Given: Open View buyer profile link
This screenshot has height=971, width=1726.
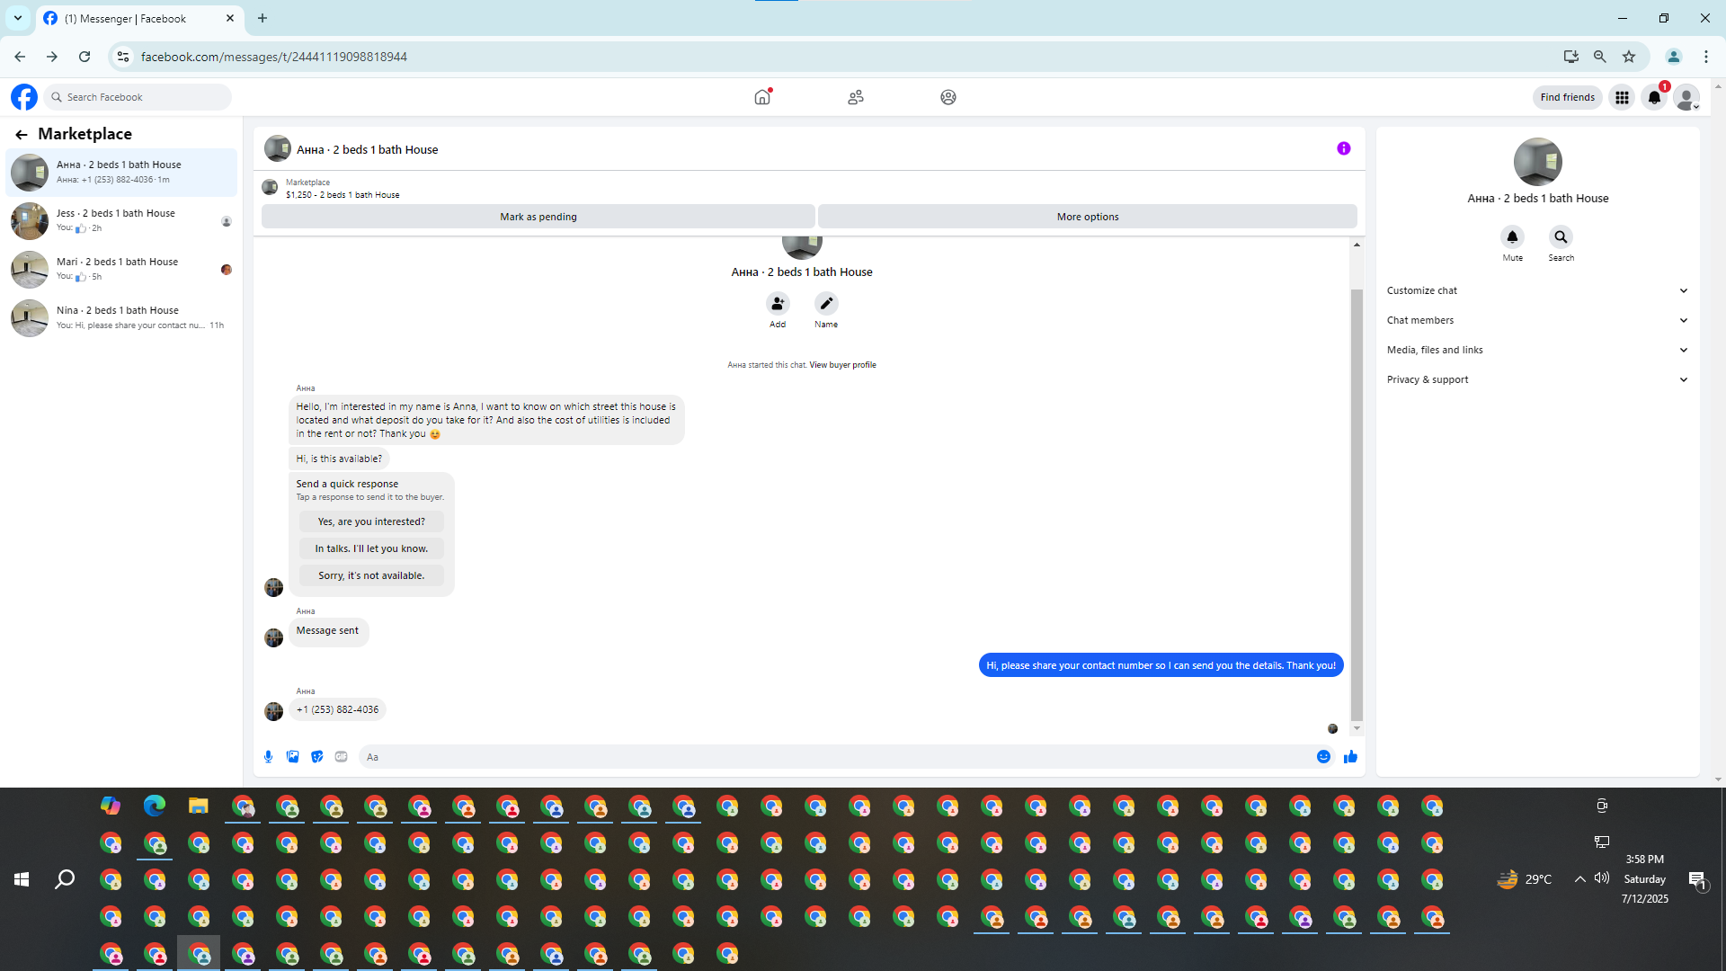Looking at the screenshot, I should pyautogui.click(x=842, y=365).
